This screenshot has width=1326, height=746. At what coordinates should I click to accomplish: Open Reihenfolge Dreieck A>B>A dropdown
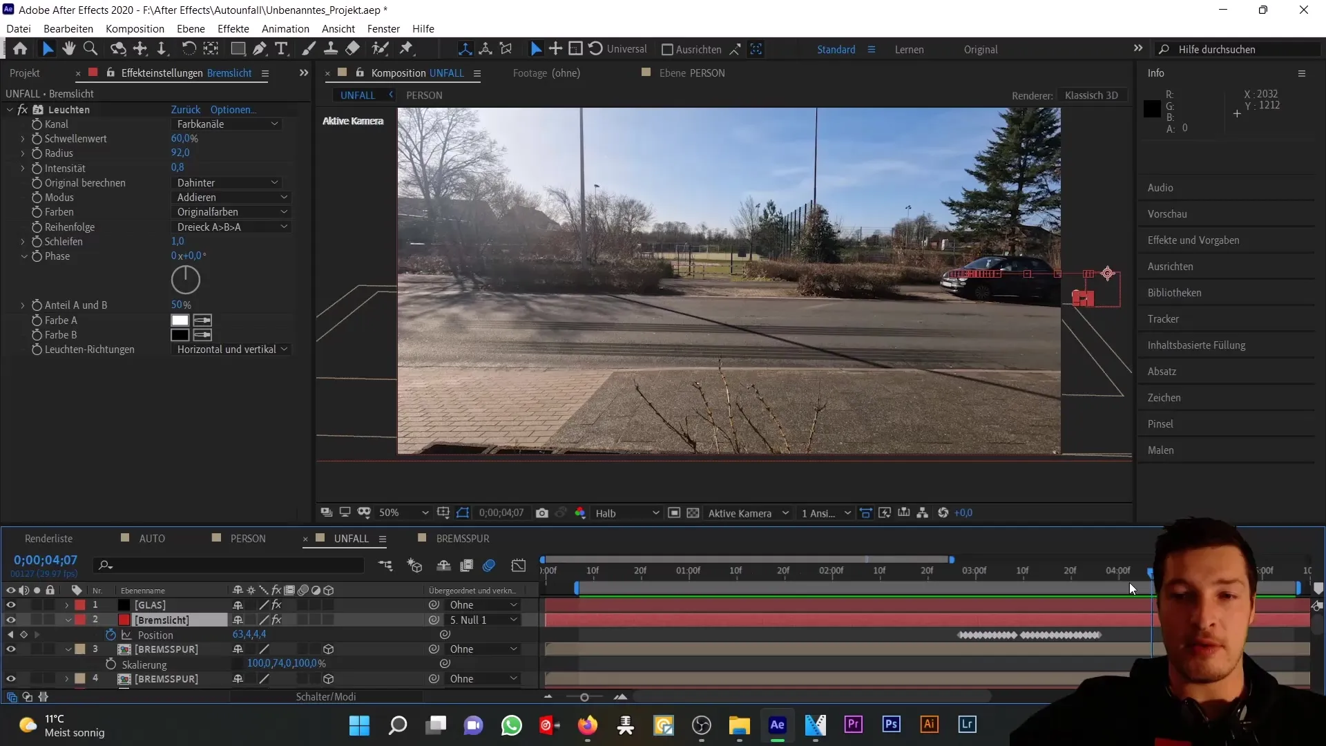(x=231, y=227)
